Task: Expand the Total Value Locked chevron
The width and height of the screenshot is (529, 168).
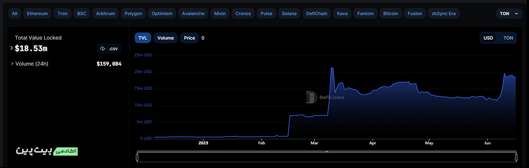Action: coord(12,48)
